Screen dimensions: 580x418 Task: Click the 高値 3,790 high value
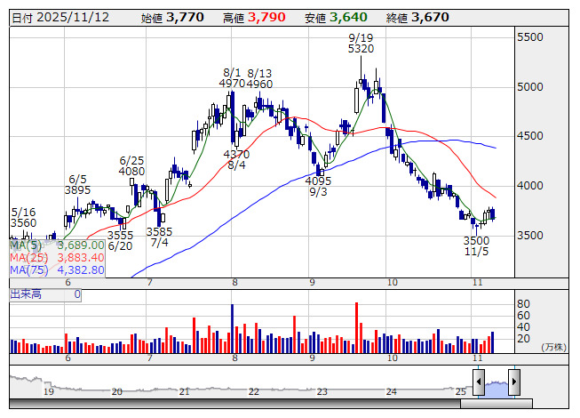(254, 18)
